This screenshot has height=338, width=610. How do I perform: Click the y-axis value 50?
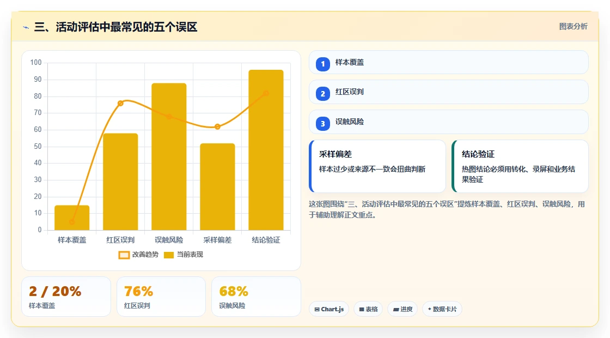pyautogui.click(x=38, y=147)
